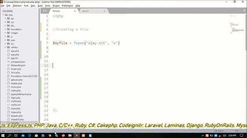The image size is (247, 138).
Task: Open phpadv.php in the sidebar
Action: click(x=17, y=116)
